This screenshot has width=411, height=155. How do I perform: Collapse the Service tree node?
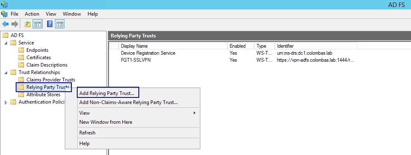pyautogui.click(x=6, y=43)
